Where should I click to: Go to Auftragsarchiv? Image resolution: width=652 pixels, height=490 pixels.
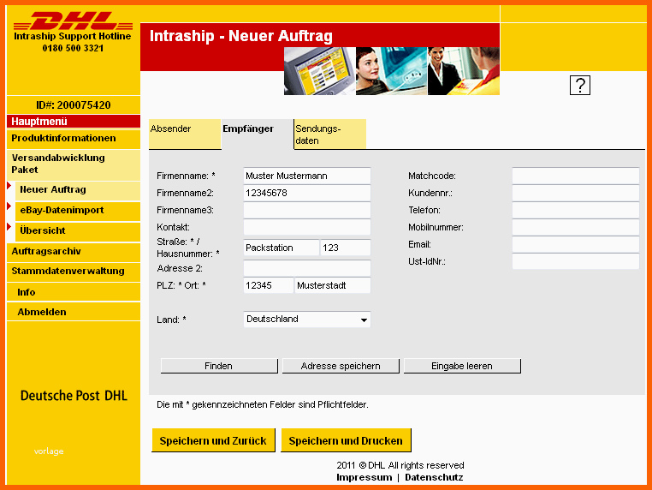74,252
